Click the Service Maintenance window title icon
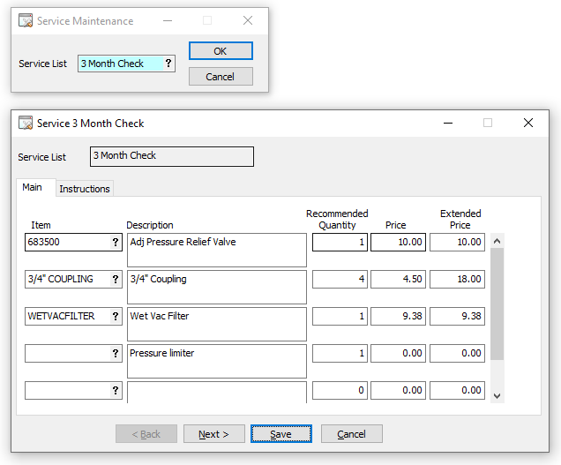The image size is (561, 465). point(26,21)
